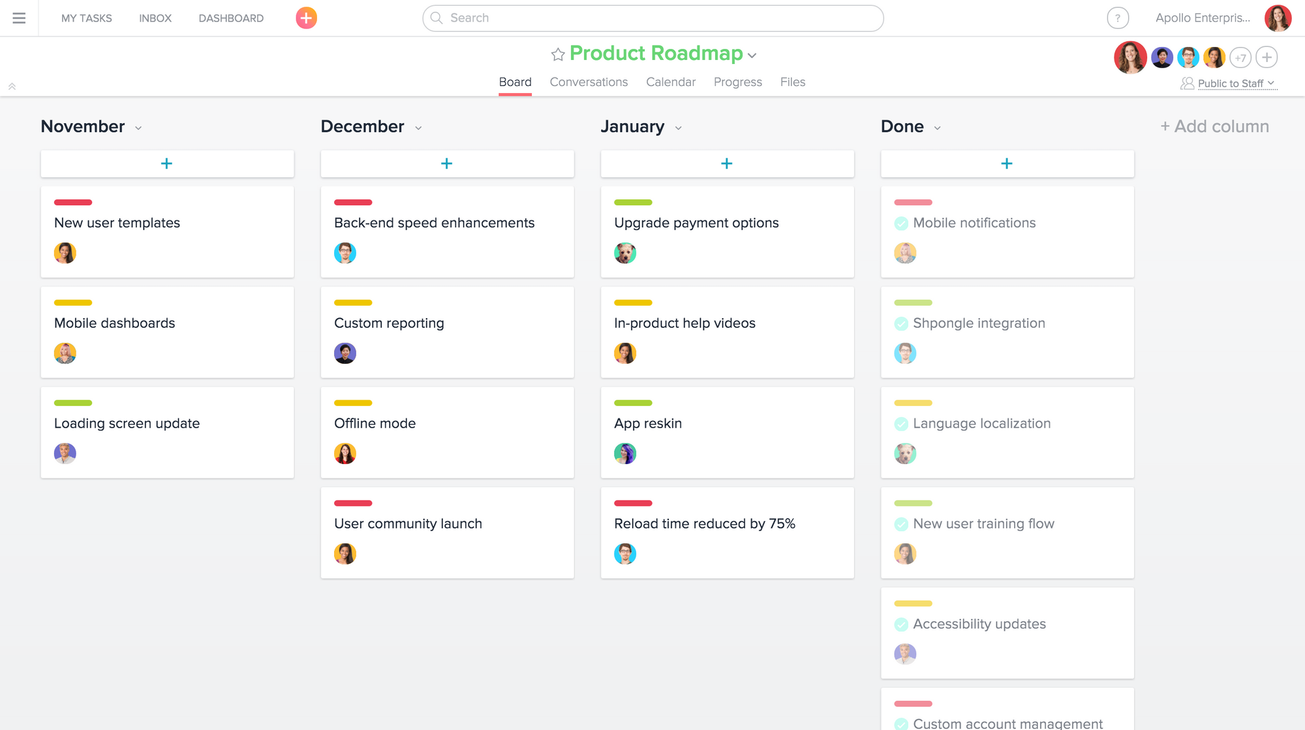The image size is (1305, 730).
Task: Expand the November column options chevron
Action: coord(138,128)
